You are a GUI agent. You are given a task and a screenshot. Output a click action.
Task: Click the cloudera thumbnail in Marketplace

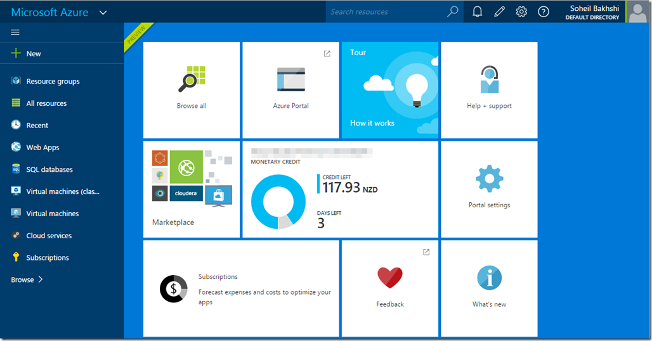coord(186,193)
